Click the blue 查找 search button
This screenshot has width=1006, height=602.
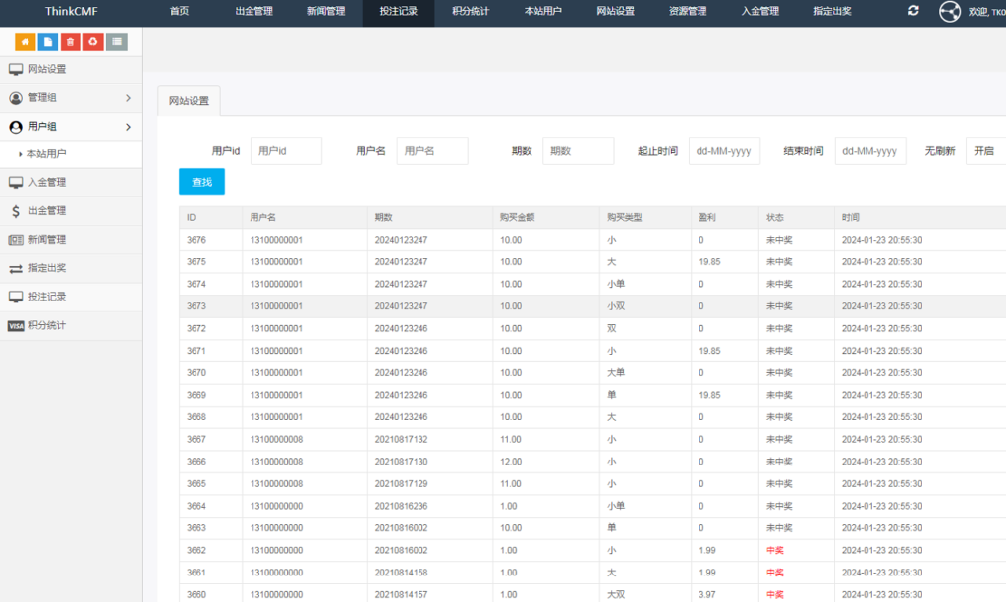pyautogui.click(x=200, y=182)
